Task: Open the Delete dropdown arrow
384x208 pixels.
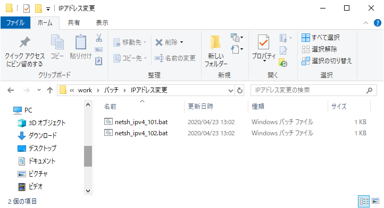Action: coord(182,42)
